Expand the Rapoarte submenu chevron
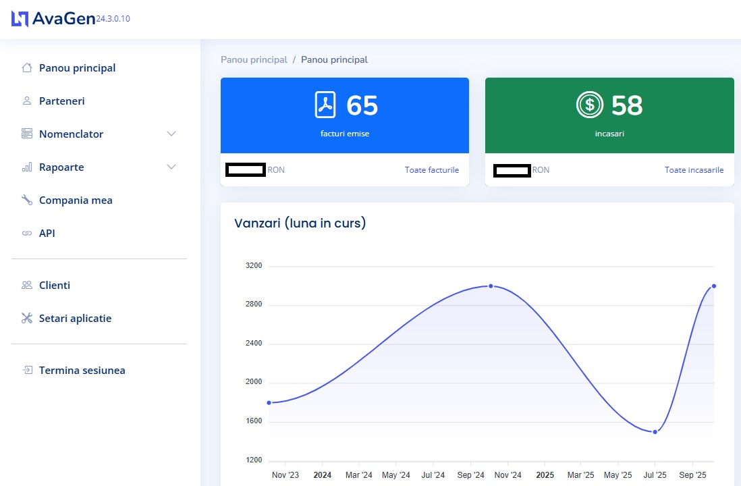This screenshot has width=741, height=486. click(x=171, y=167)
